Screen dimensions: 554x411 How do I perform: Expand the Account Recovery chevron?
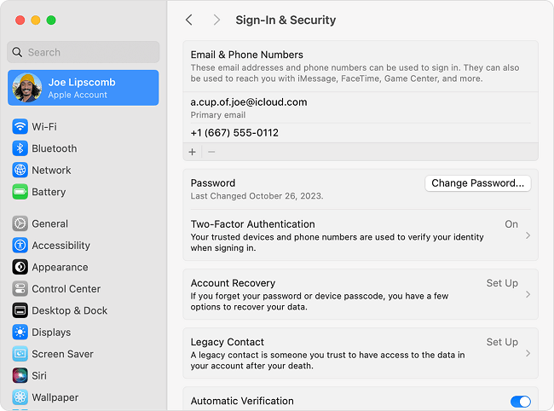[x=528, y=294]
